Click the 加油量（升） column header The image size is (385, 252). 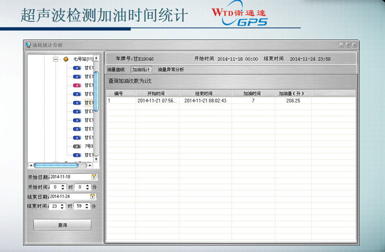[292, 93]
